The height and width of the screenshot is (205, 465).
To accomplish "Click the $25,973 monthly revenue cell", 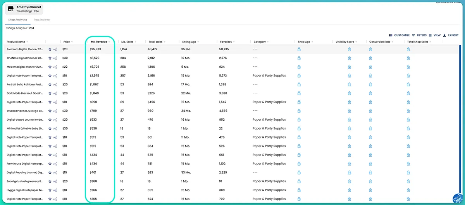I will [x=95, y=50].
